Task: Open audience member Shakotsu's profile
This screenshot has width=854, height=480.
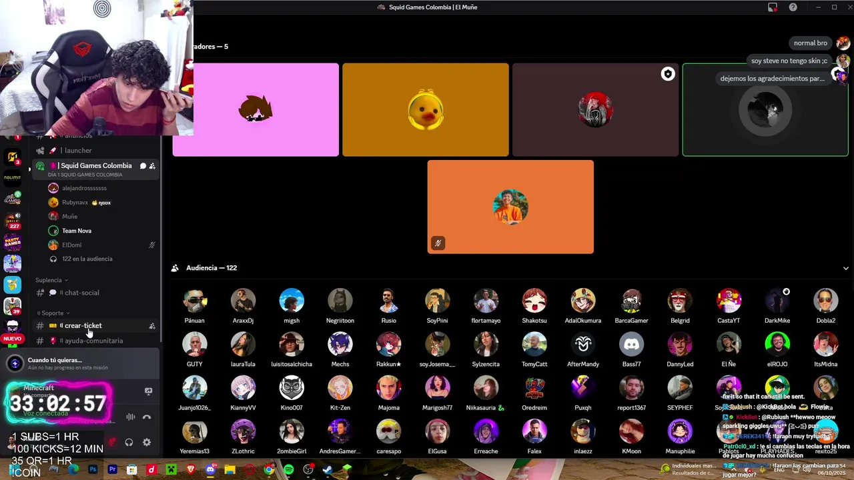Action: pos(534,307)
